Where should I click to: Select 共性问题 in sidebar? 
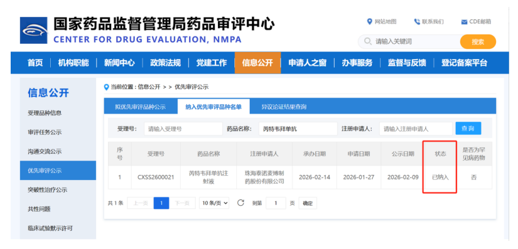tap(40, 209)
